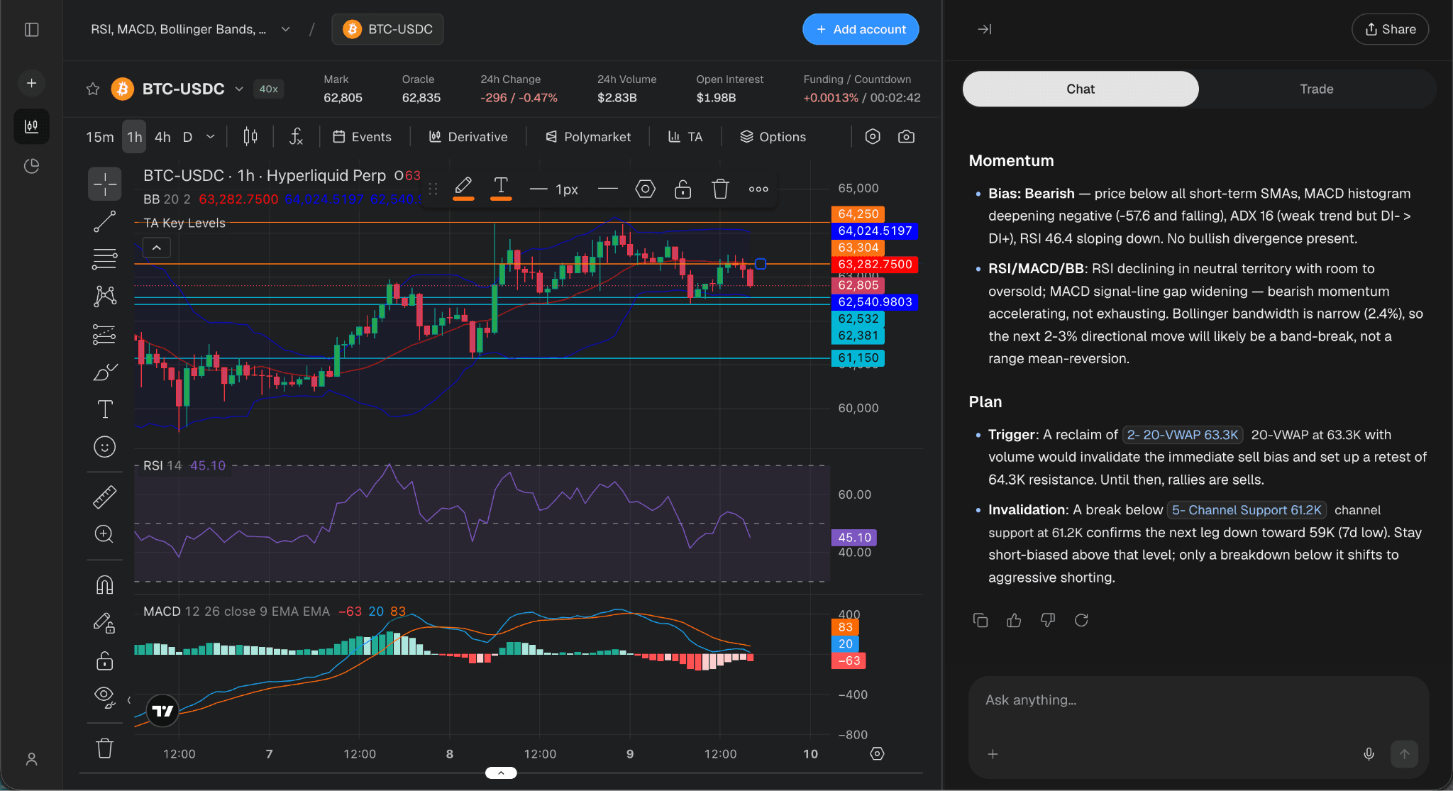Select the Text tool in drawing toolbar
1453x791 pixels.
click(x=105, y=409)
